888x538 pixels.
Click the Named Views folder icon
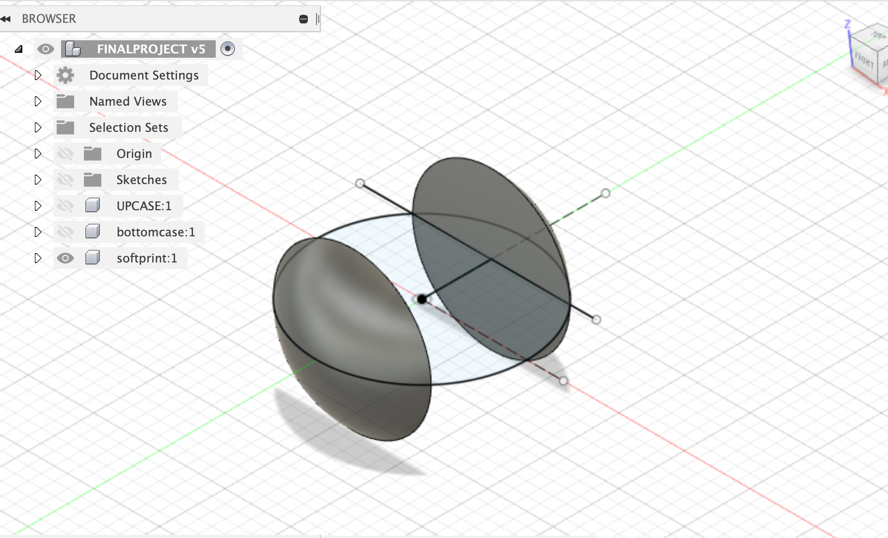point(65,101)
